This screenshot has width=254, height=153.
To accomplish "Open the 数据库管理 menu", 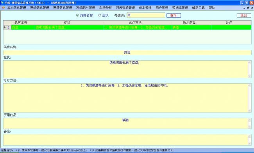I will [180, 8].
